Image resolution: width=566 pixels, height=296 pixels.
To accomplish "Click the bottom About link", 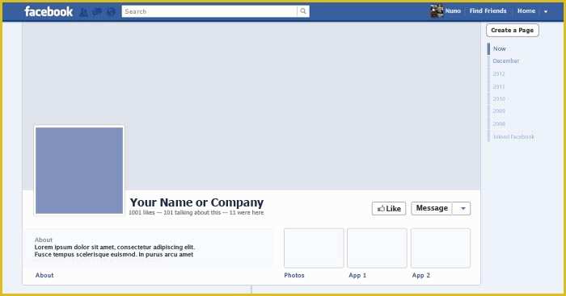I will click(x=44, y=276).
